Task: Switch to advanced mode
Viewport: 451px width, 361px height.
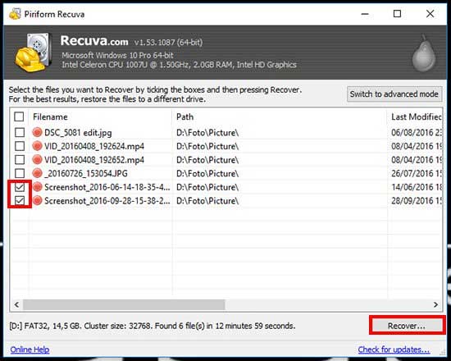Action: [x=394, y=94]
